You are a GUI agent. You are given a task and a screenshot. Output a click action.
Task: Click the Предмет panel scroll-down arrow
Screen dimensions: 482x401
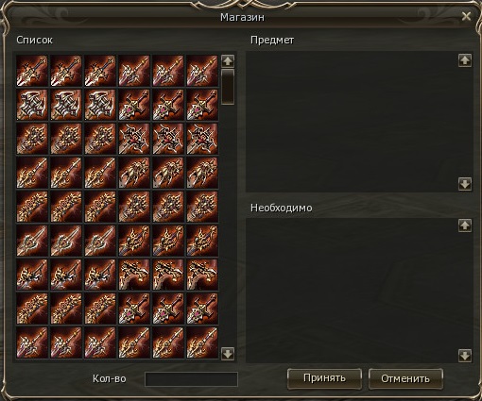465,184
